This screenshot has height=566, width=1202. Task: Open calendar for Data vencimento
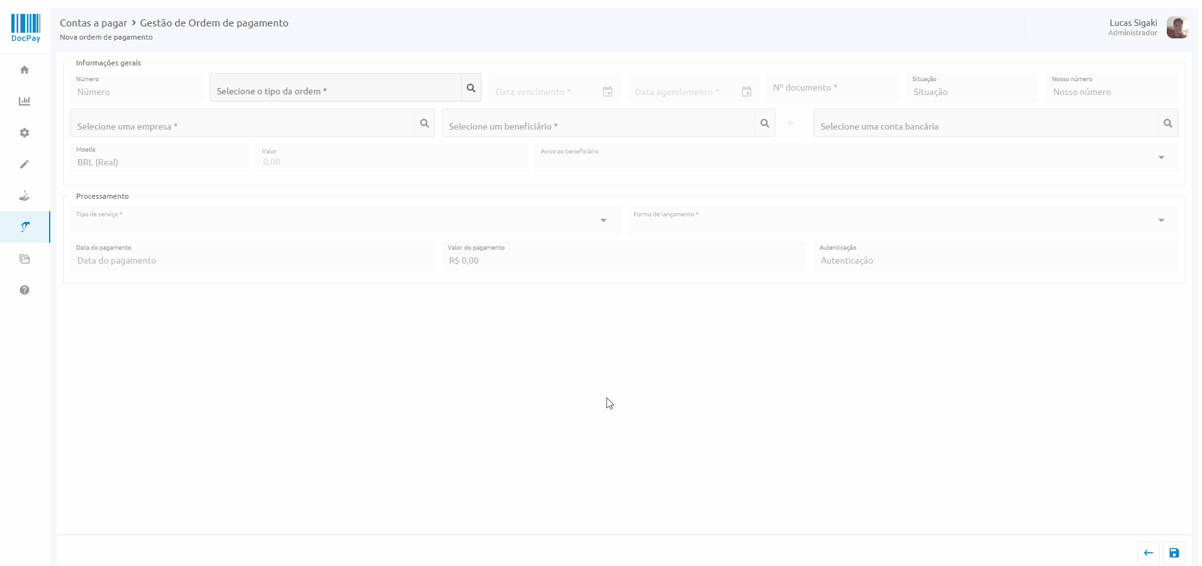coord(608,92)
